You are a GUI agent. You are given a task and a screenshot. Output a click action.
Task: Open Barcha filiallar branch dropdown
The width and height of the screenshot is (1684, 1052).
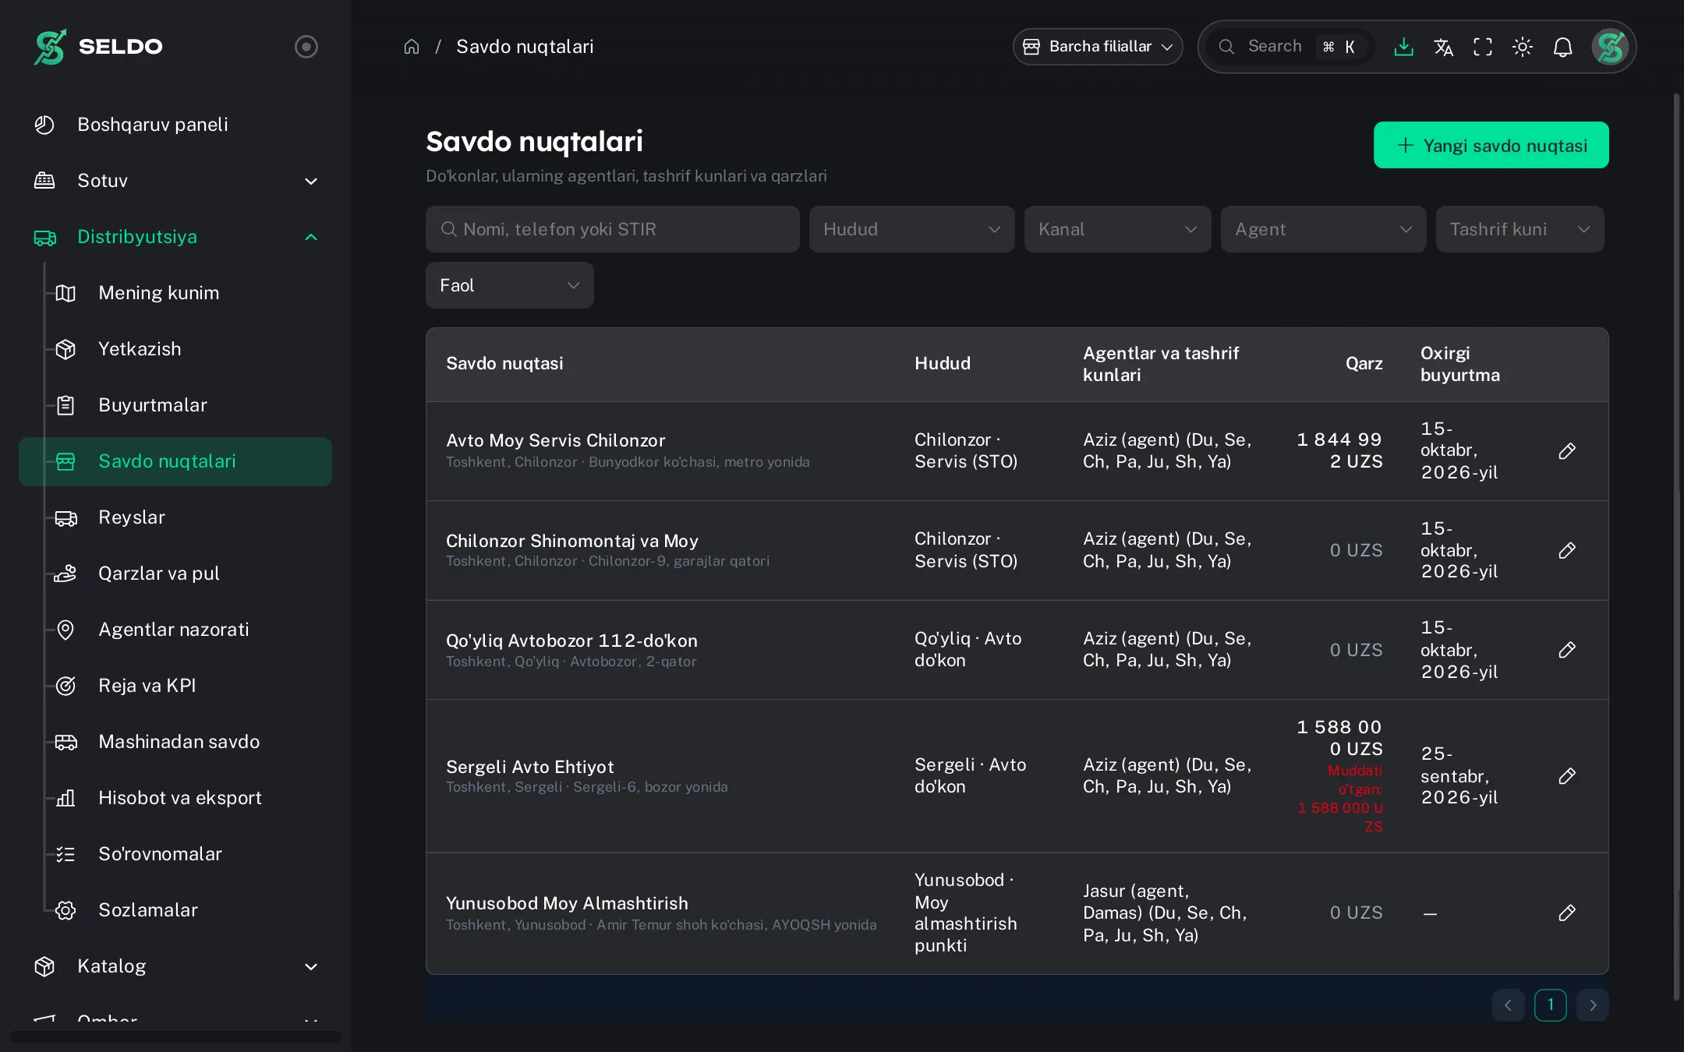pos(1098,47)
